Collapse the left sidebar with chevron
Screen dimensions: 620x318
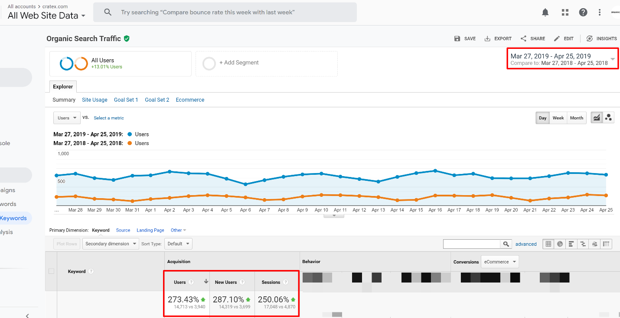pos(27,315)
